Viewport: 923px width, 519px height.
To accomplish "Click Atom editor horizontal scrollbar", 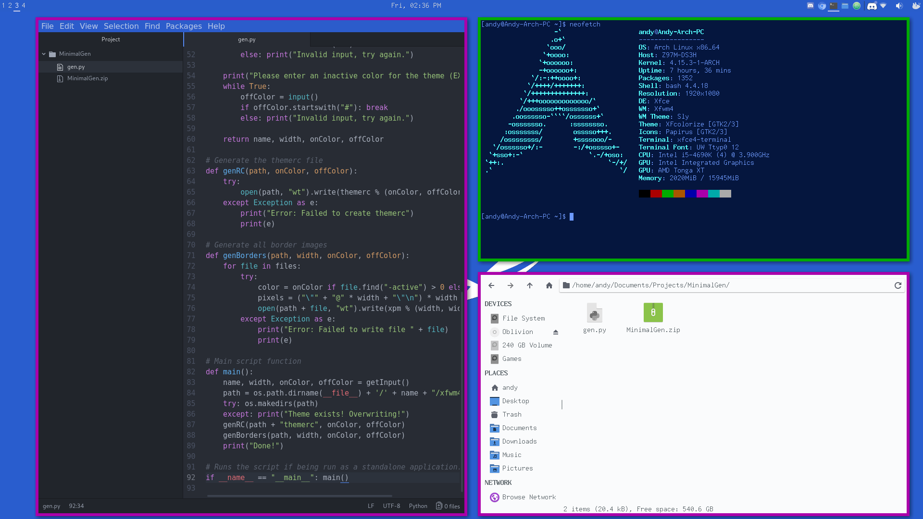I will point(299,495).
